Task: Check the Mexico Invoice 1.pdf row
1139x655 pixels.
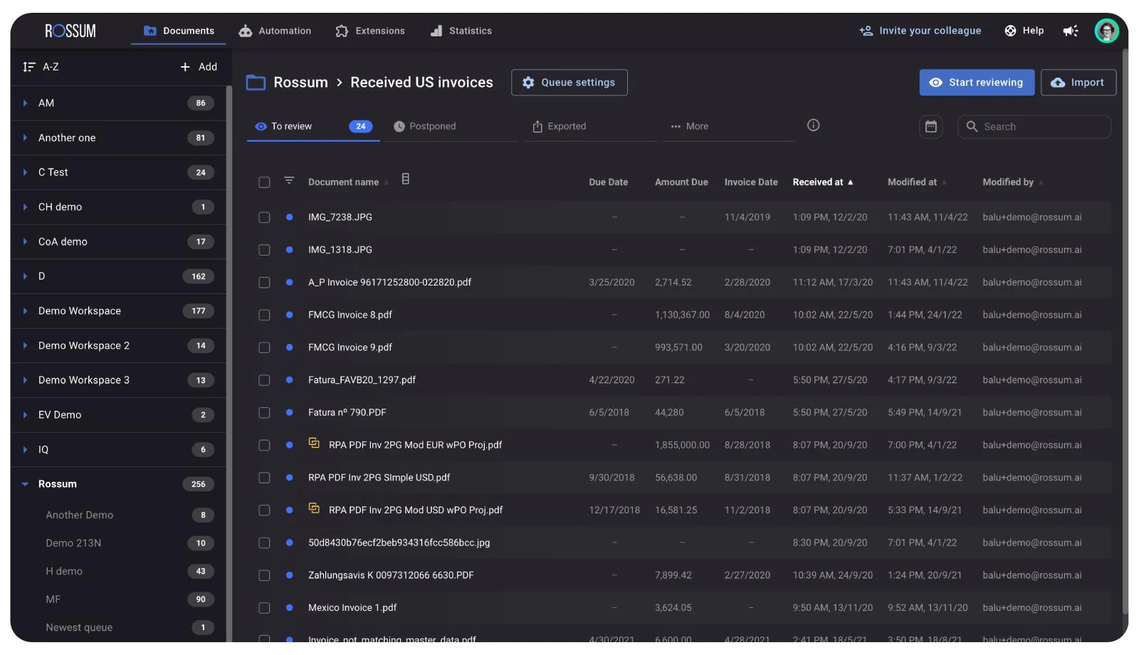Action: [x=264, y=608]
